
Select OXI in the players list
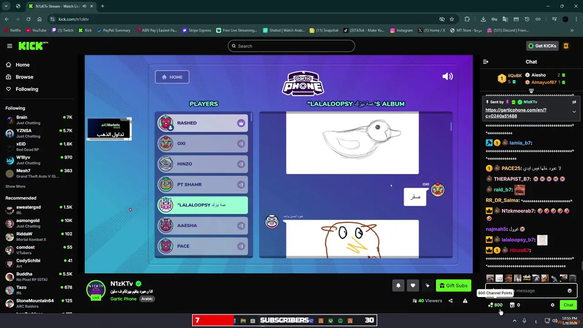tap(203, 143)
